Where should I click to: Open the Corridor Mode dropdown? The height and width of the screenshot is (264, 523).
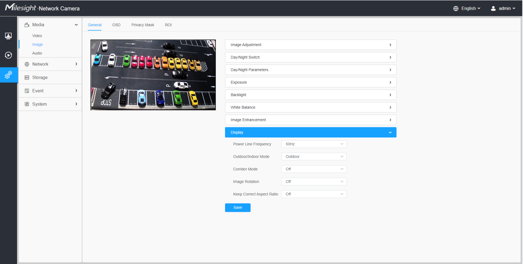click(314, 169)
